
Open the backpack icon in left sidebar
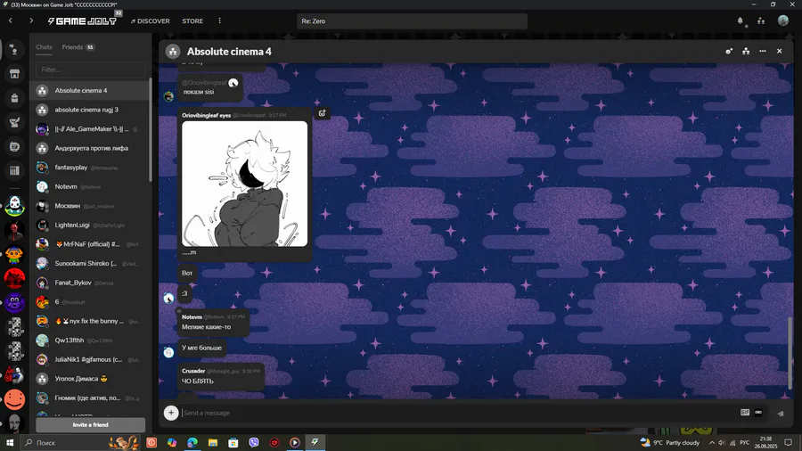pyautogui.click(x=14, y=98)
